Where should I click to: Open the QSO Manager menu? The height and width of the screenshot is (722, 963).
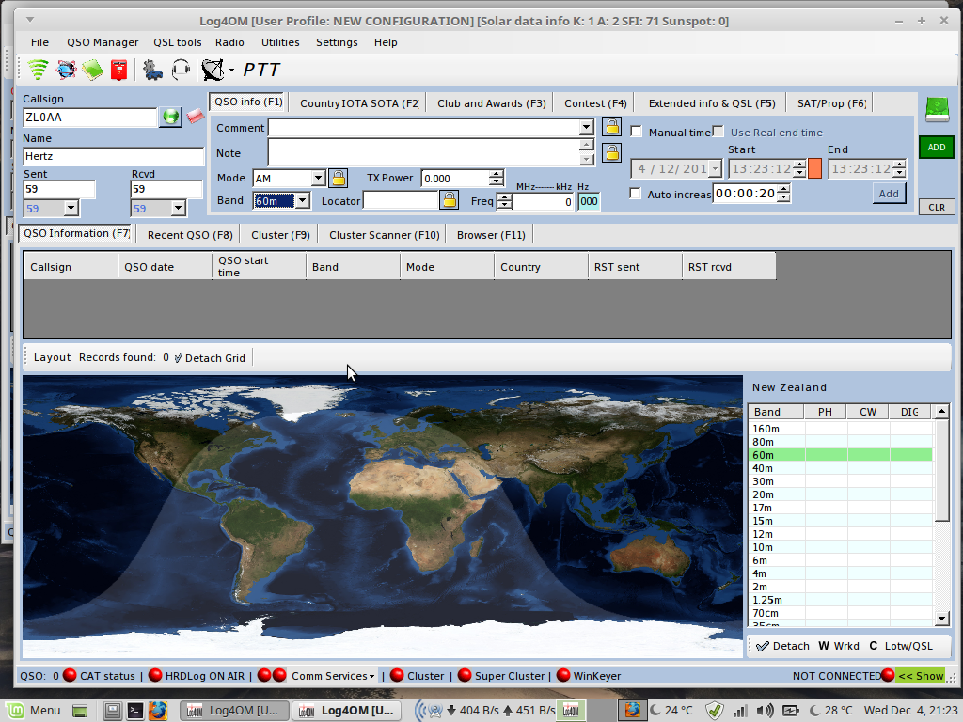click(102, 42)
